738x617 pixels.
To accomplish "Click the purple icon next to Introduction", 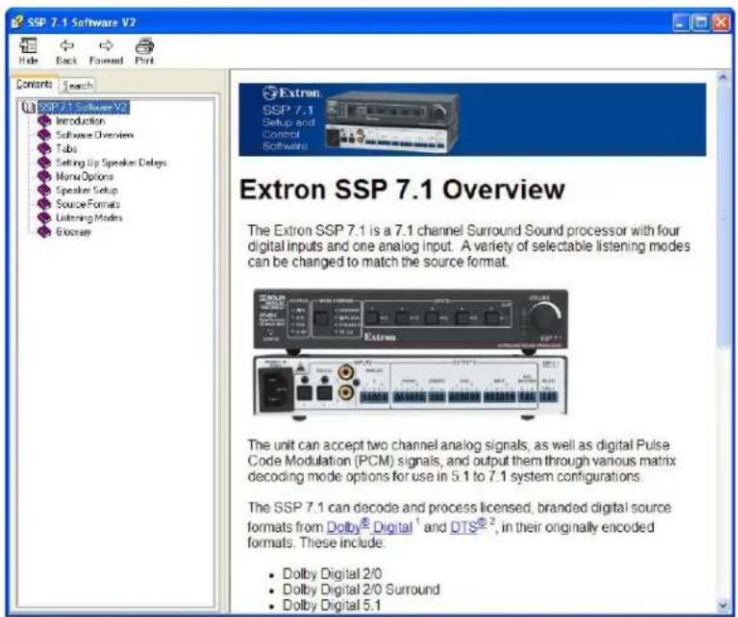I will tap(44, 121).
